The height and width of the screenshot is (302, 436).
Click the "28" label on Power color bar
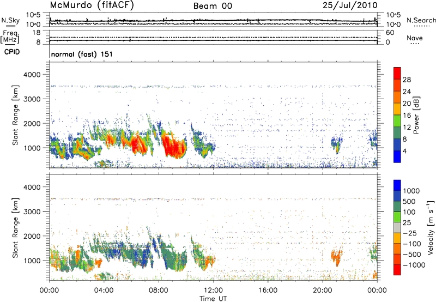point(407,80)
